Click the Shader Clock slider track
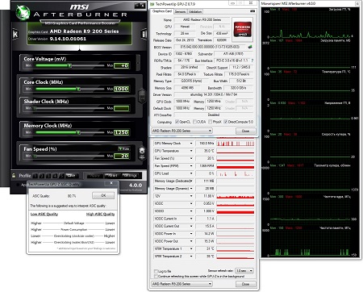 [x=69, y=108]
